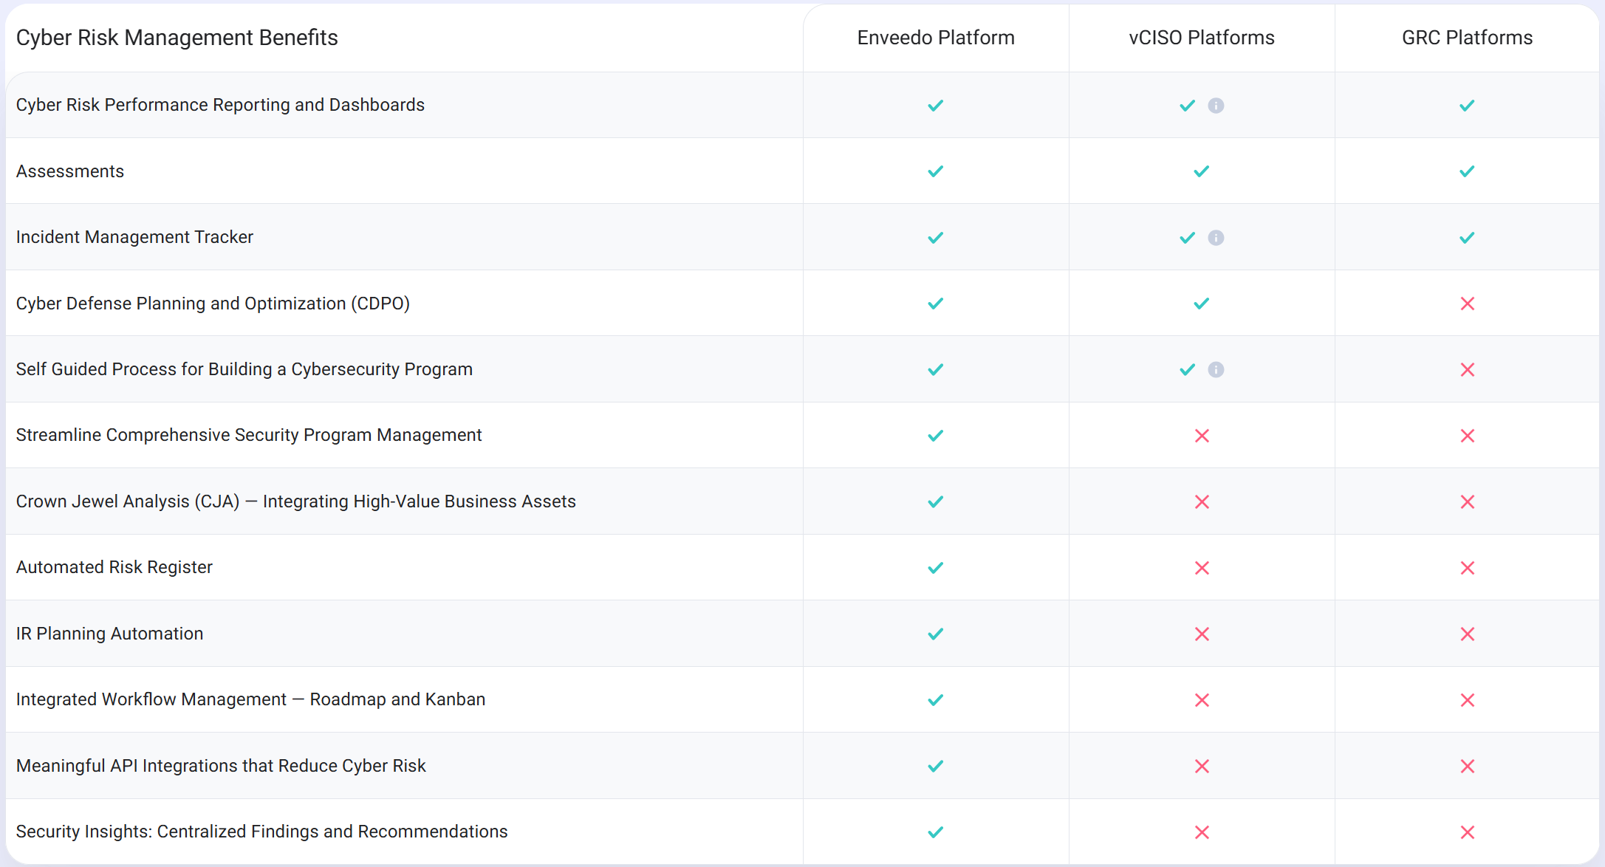Select Security Insights: Centralized Findings and Recommendations label

261,832
